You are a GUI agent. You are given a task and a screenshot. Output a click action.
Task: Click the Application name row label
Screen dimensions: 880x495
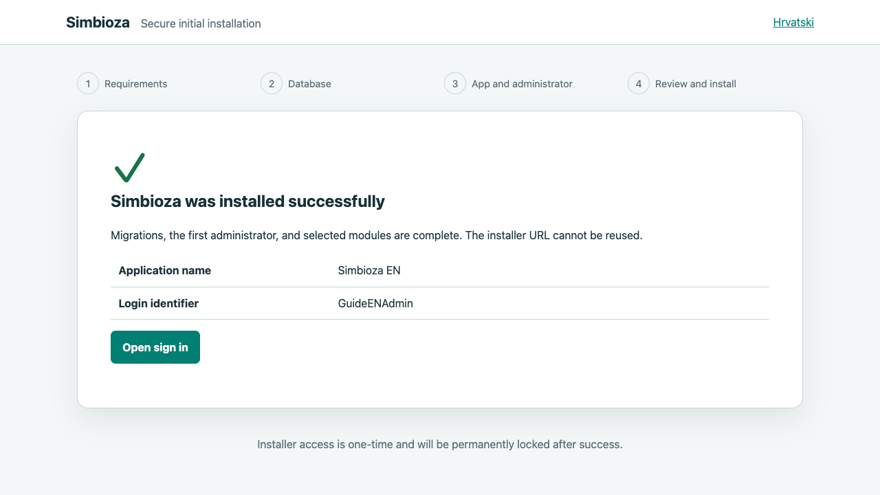pos(165,270)
